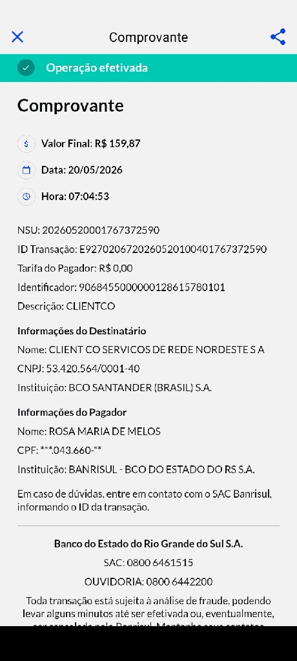Tap the Comprovante header title
The height and width of the screenshot is (661, 297).
[x=148, y=37]
